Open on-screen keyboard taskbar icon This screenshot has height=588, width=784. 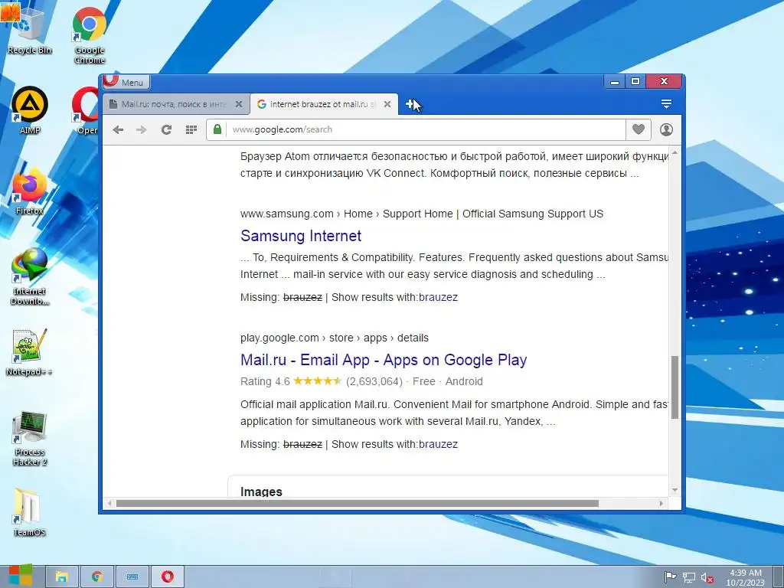click(132, 577)
